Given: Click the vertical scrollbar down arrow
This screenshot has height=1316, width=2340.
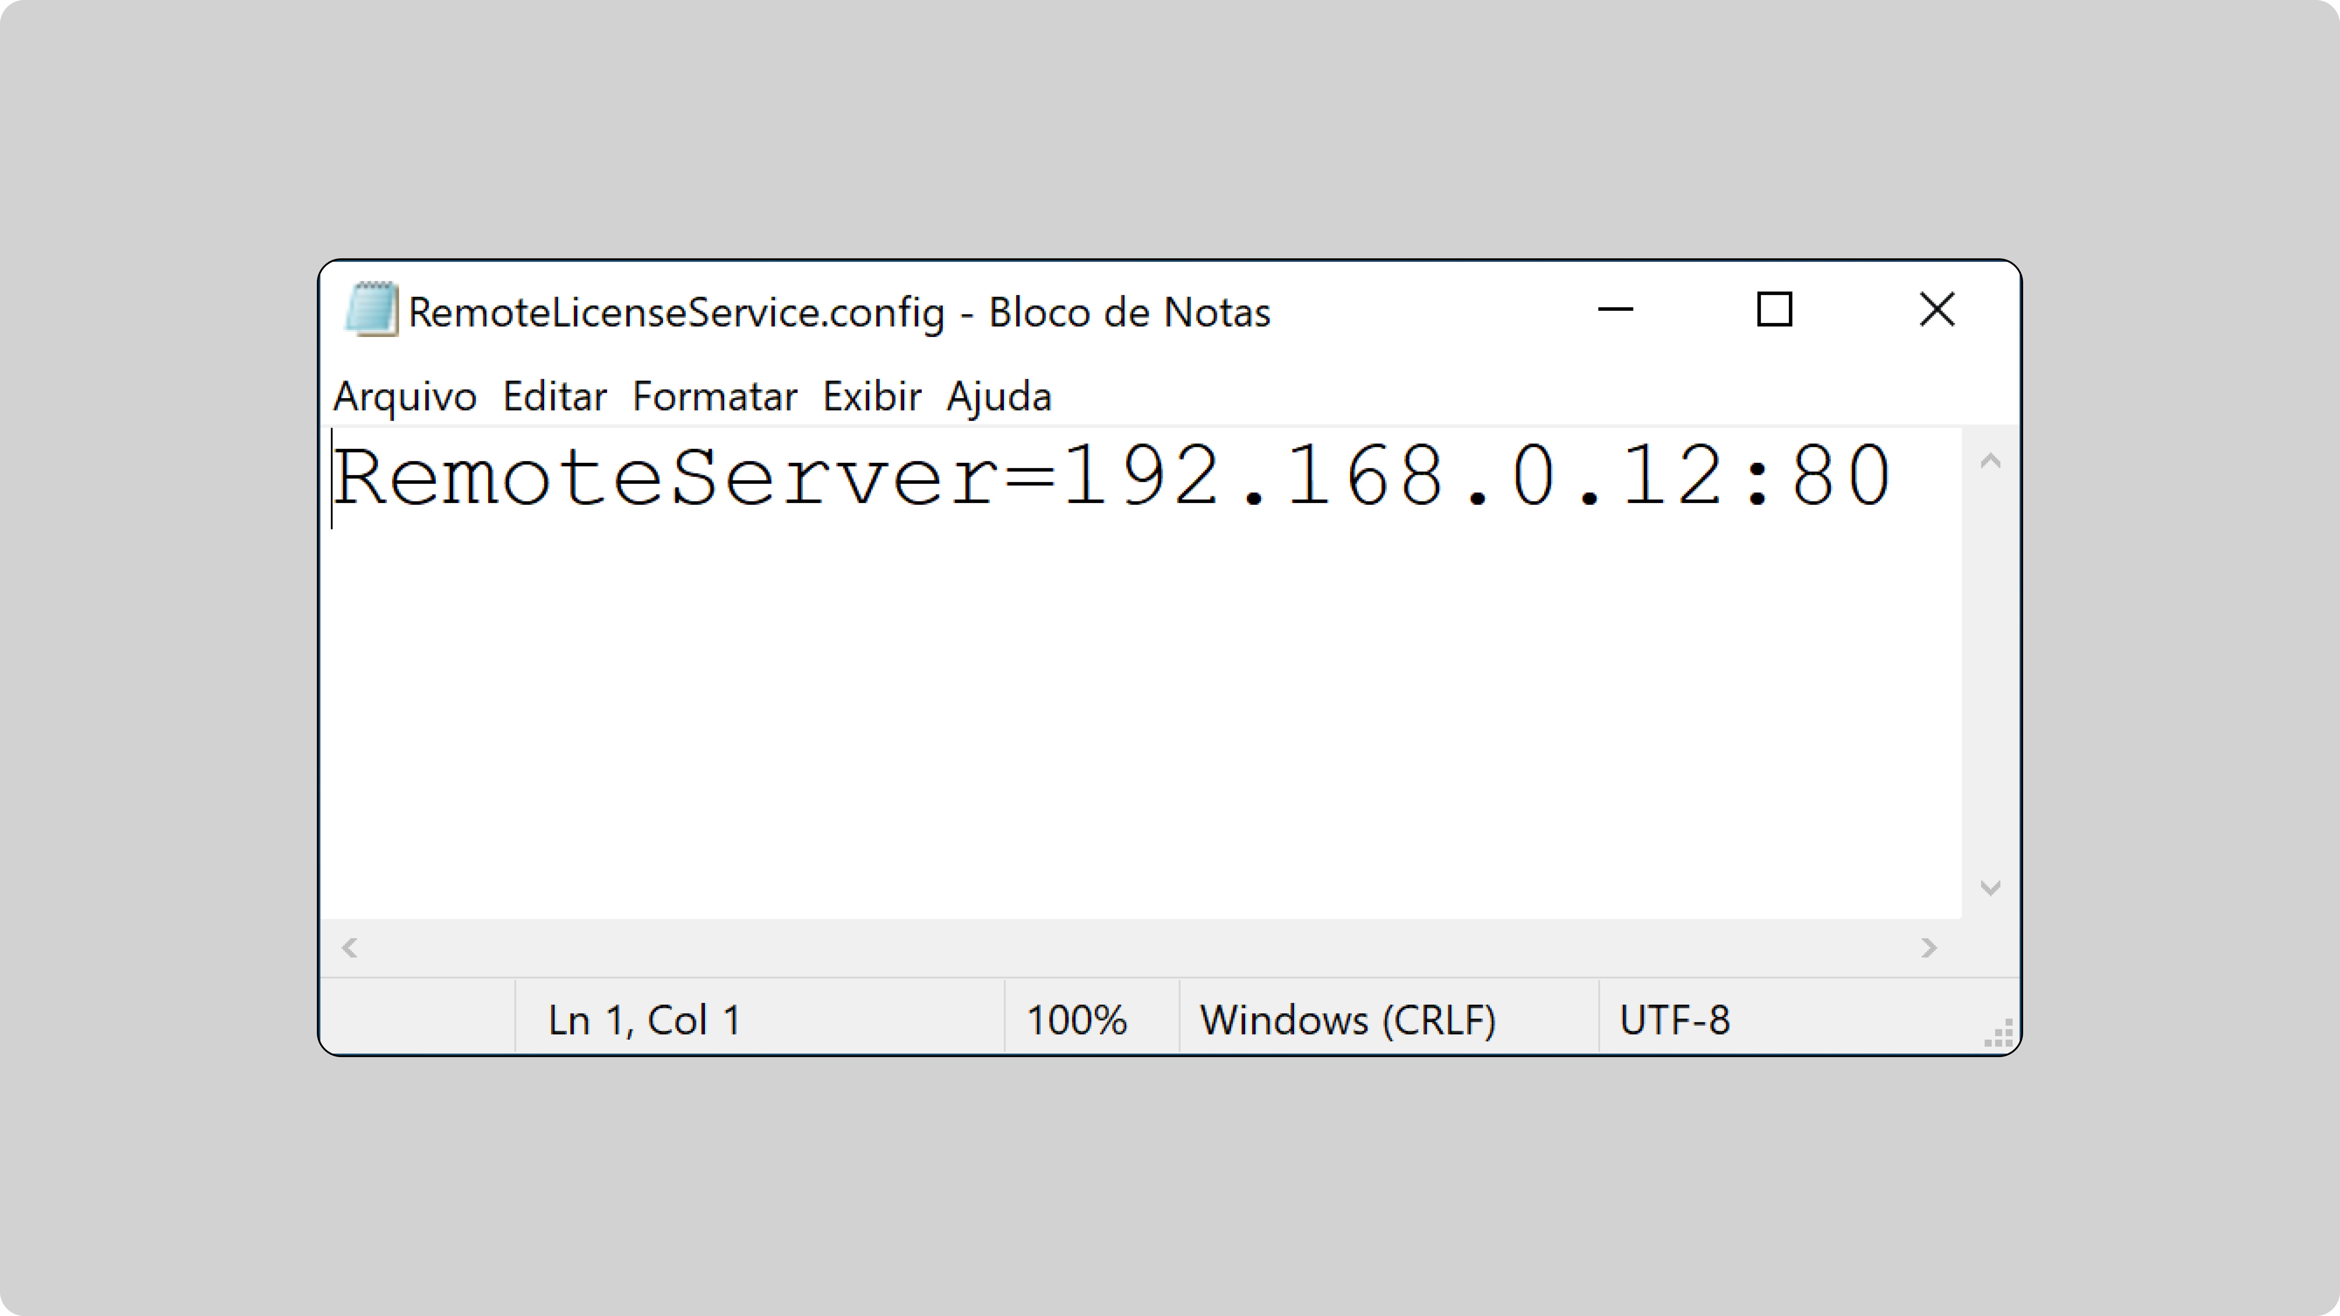Looking at the screenshot, I should coord(1990,887).
